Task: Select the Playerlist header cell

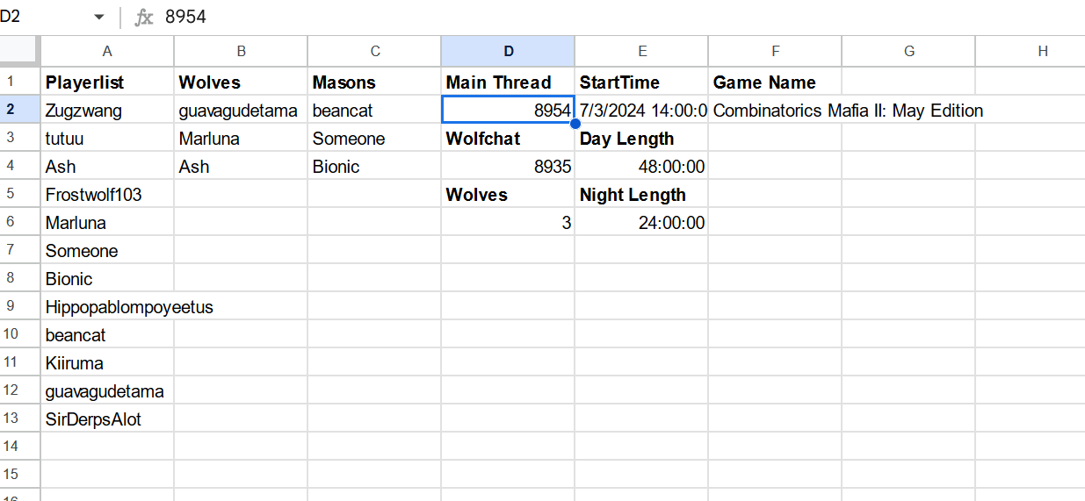Action: point(107,82)
